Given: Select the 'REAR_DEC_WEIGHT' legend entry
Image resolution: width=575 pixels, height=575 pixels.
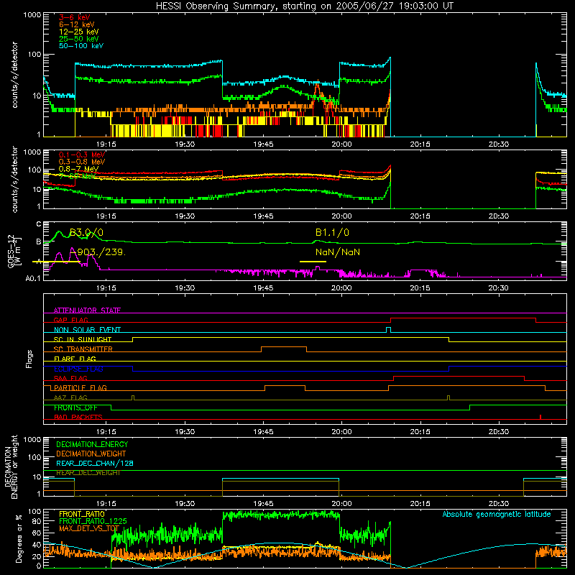Looking at the screenshot, I should click(88, 473).
